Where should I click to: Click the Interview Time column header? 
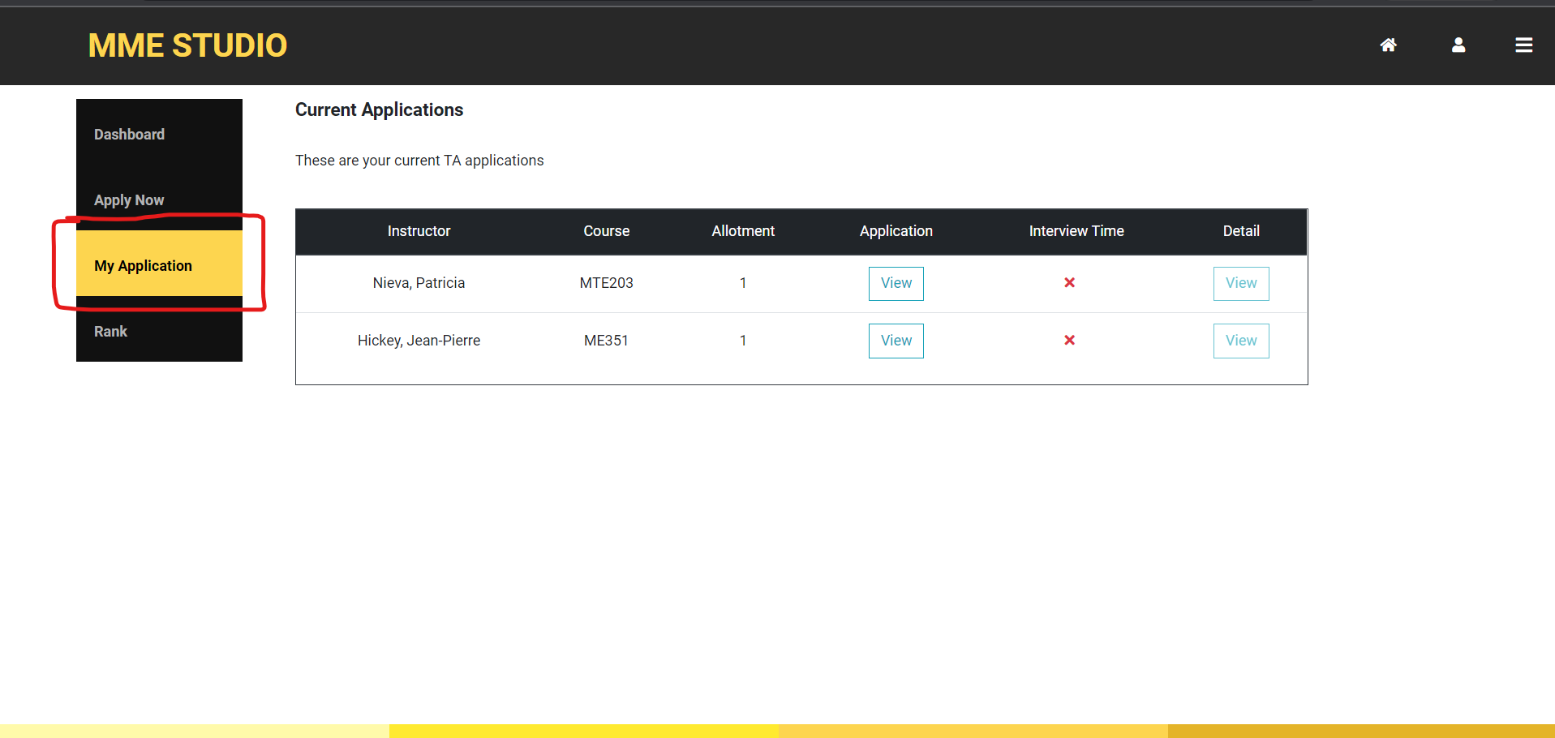point(1076,231)
